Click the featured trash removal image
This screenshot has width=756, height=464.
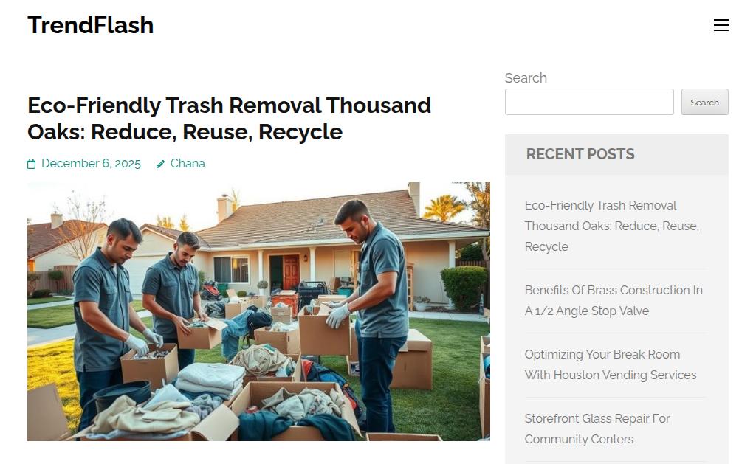(258, 311)
